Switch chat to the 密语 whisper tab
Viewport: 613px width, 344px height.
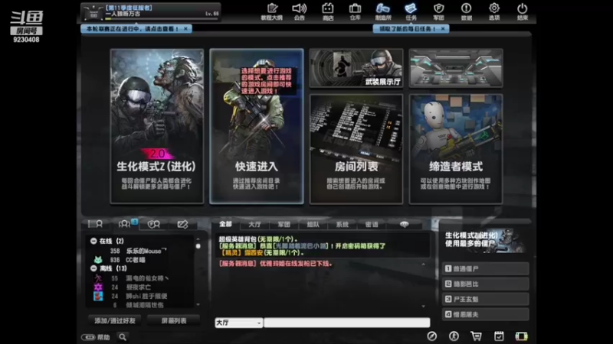(x=372, y=224)
